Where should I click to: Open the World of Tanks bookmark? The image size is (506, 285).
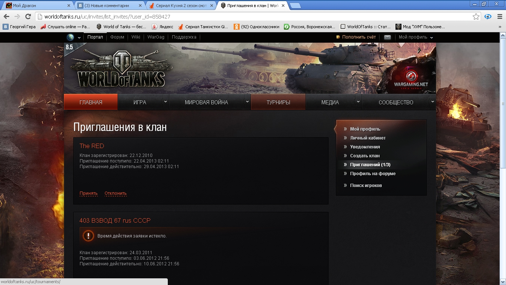[121, 27]
